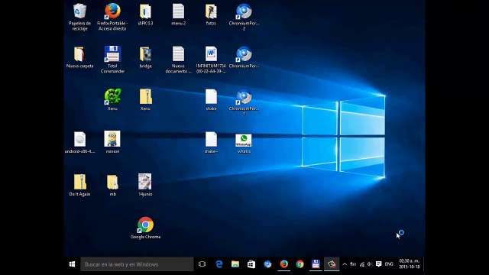Click the highlighted active taskbar app
Viewport: 489px width, 275px height.
[332, 264]
